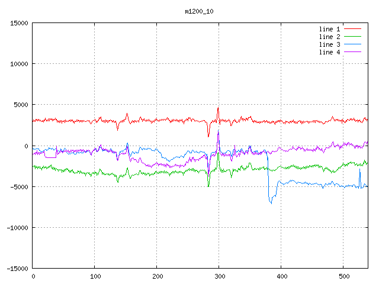
Task: Click the 100 tick label on x-axis
Action: (94, 276)
